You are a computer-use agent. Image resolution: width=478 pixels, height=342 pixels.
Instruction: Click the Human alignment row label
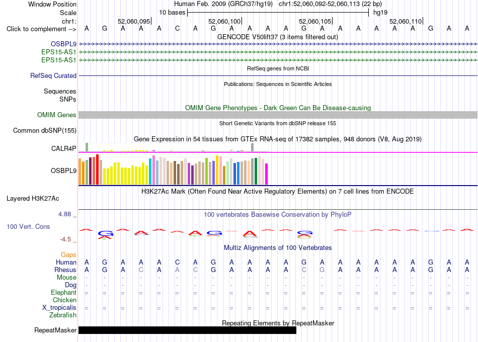pos(66,263)
